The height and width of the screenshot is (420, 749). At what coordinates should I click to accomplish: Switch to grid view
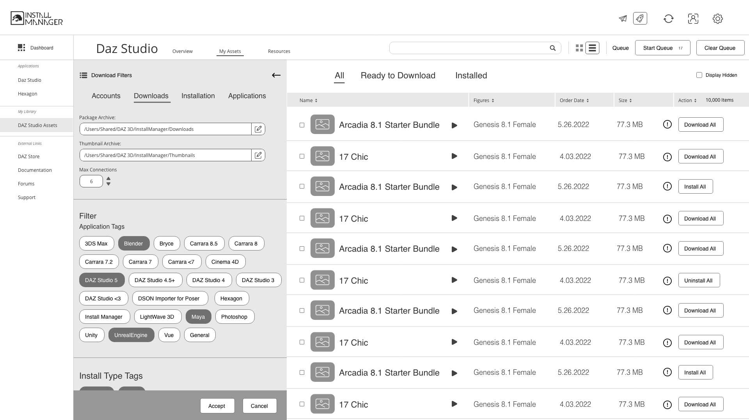[x=579, y=48]
